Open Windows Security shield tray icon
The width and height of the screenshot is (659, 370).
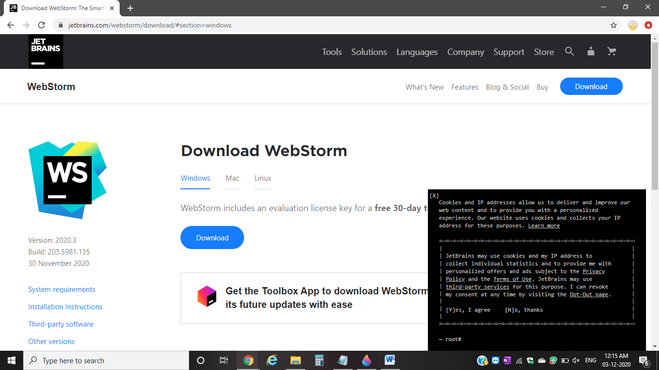(x=530, y=360)
